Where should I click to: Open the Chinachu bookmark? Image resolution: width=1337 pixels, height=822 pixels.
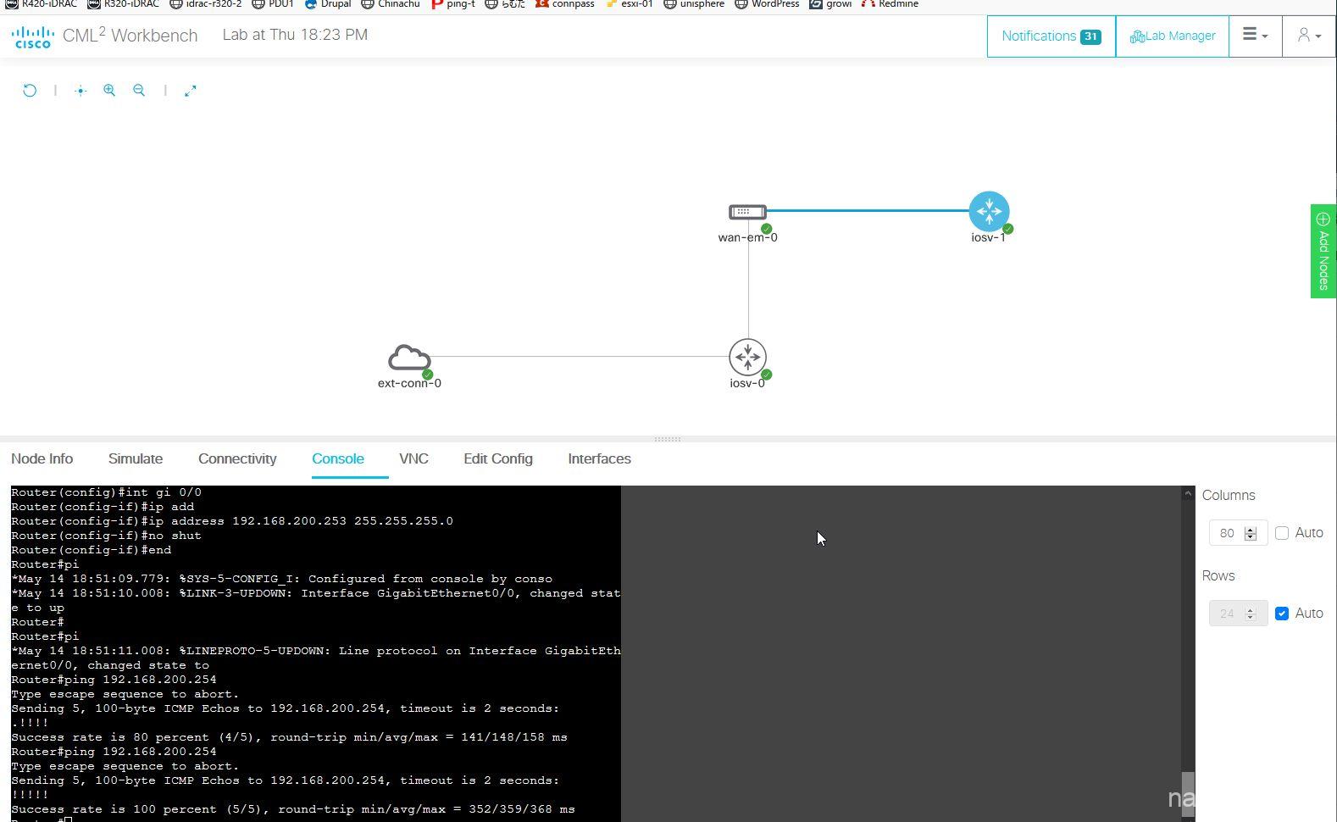click(x=391, y=4)
